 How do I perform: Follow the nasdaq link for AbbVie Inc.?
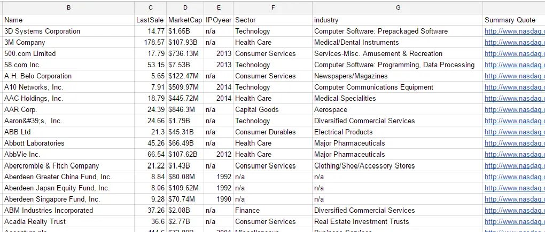click(x=515, y=154)
